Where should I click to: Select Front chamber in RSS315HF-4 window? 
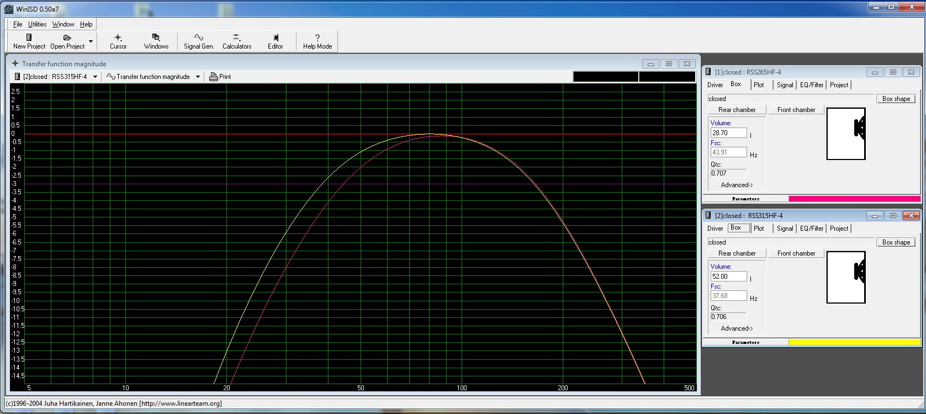point(796,253)
